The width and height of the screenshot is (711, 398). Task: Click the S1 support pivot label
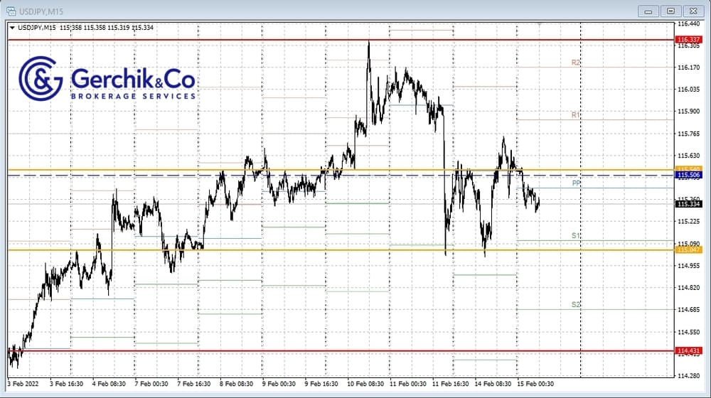pos(576,235)
